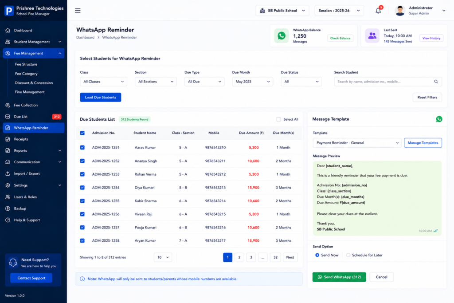This screenshot has width=454, height=303.
Task: Open the SB Public School dropdown
Action: (282, 11)
